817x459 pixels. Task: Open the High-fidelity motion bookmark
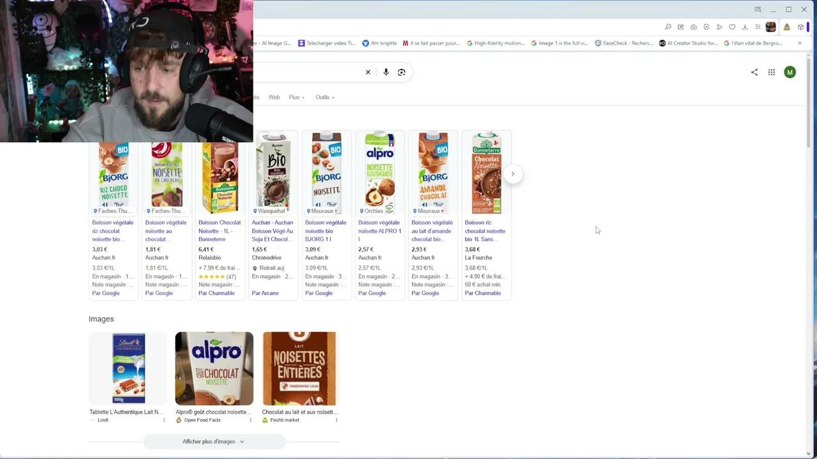click(x=495, y=43)
